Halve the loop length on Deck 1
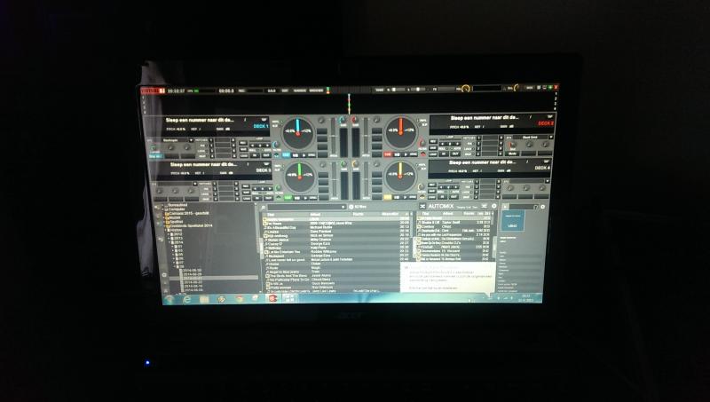This screenshot has width=710, height=402. 252,146
